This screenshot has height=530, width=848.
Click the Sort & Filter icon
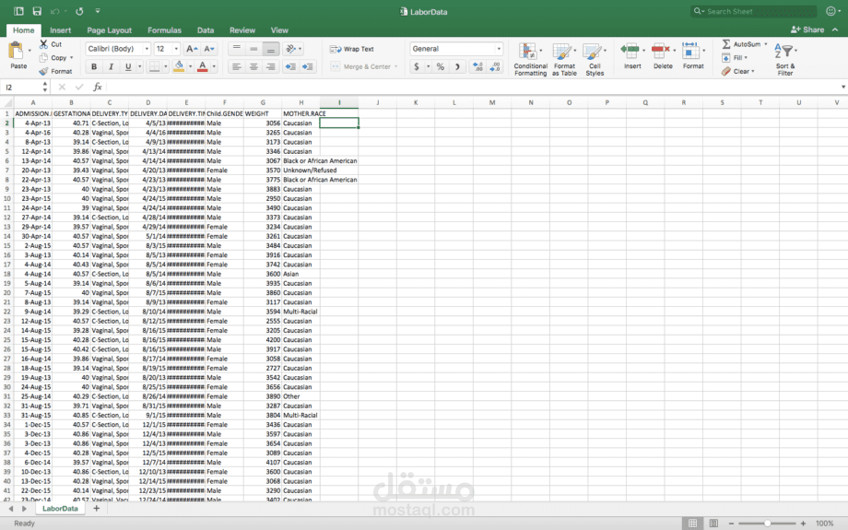(783, 52)
